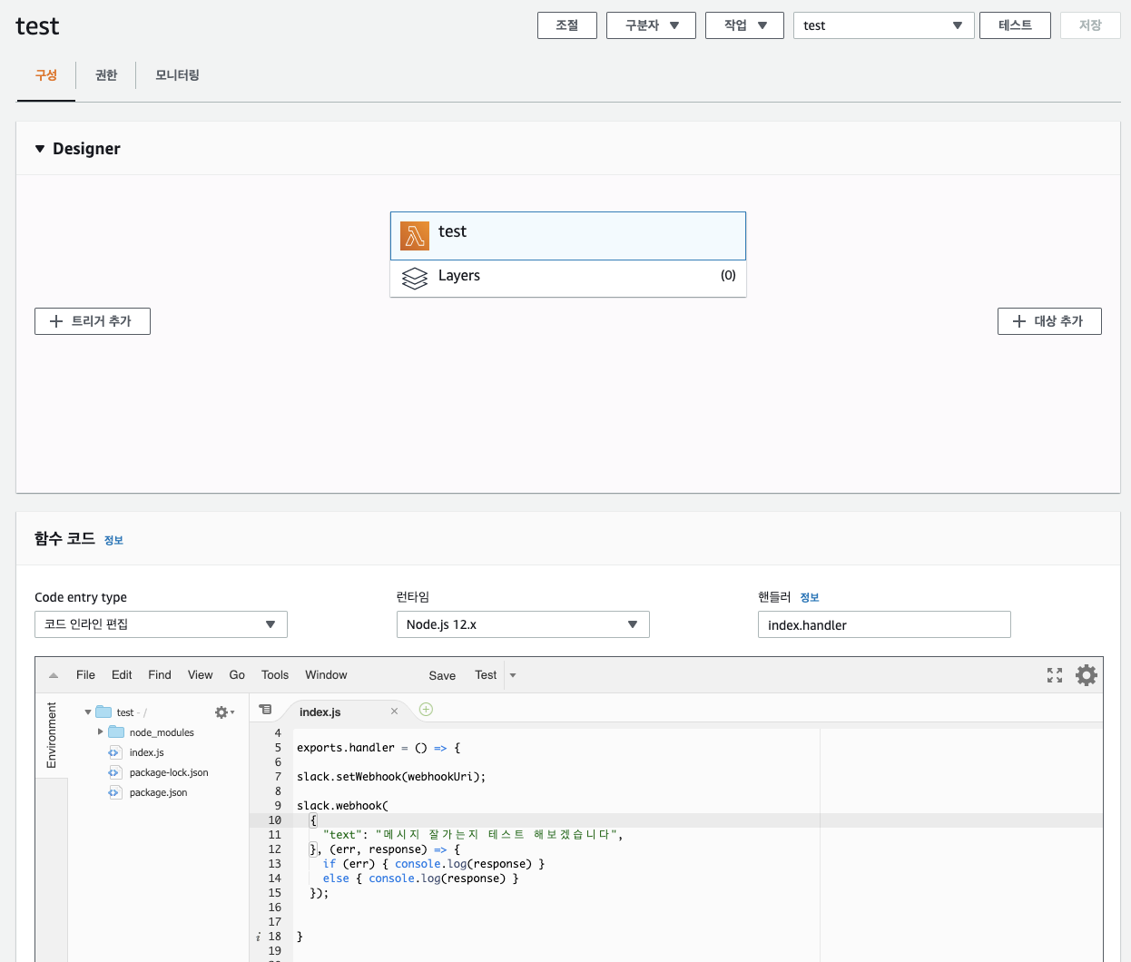The height and width of the screenshot is (962, 1131).
Task: Open the test event selector dropdown
Action: click(x=884, y=25)
